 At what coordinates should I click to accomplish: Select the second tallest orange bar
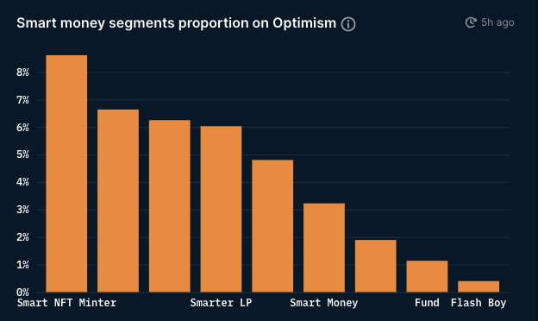coord(118,201)
